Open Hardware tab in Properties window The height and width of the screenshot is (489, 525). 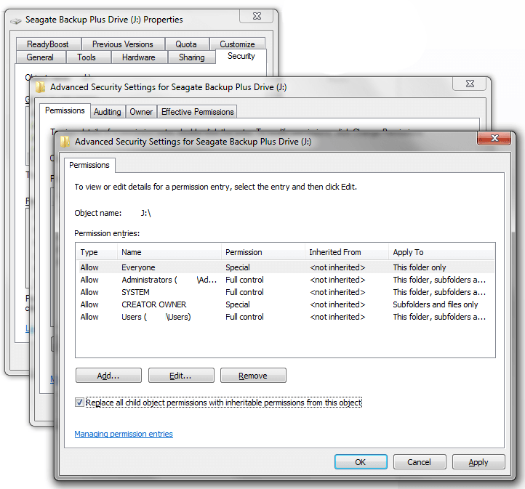point(139,57)
